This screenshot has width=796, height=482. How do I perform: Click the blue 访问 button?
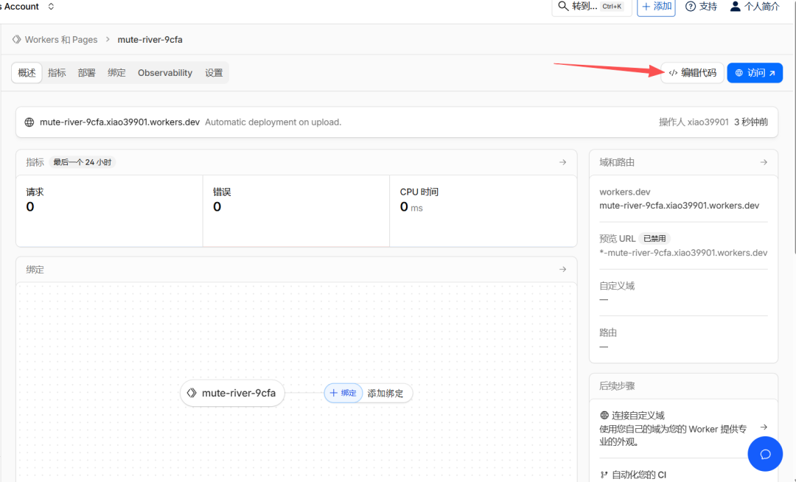(x=755, y=72)
